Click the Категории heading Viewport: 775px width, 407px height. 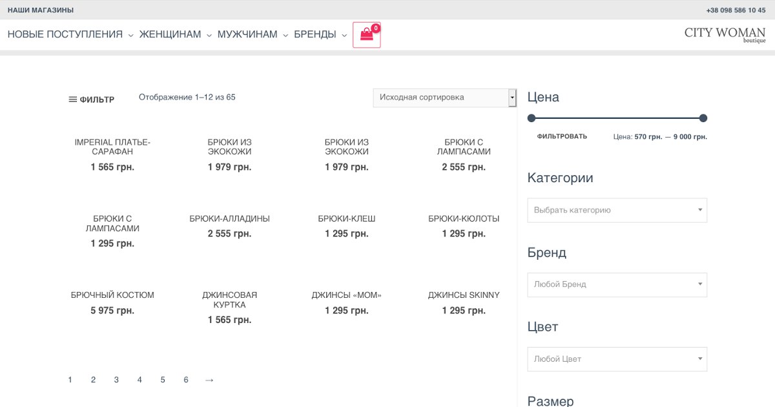560,178
